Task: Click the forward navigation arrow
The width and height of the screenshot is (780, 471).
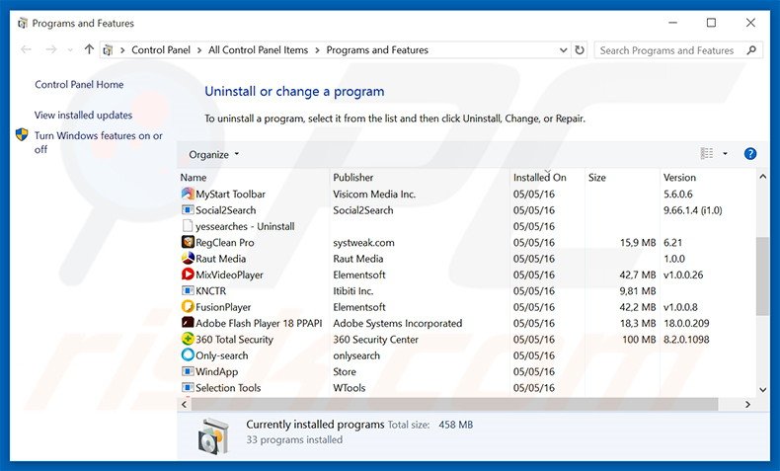Action: coord(50,49)
